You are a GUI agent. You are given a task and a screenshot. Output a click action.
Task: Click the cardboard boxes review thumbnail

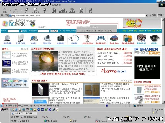coord(92,90)
